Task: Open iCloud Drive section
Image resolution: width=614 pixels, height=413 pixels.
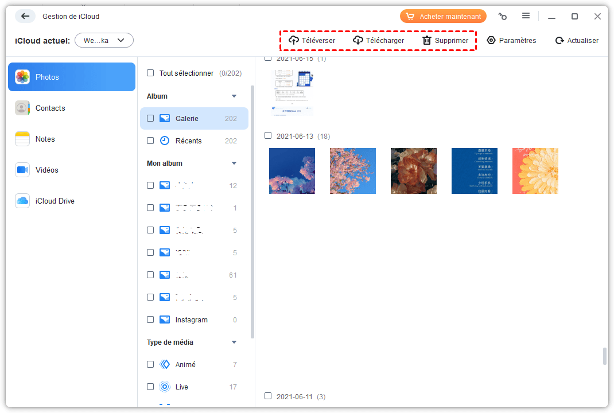Action: pos(55,201)
